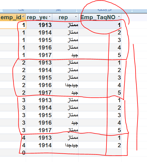Screen dimensions: 147x162
Task: Open the rep_yea column filter dropdown arrow
Action: pyautogui.click(x=50, y=17)
